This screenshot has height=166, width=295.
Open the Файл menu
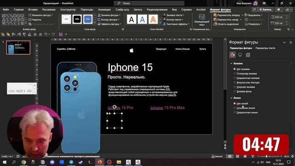(x=6, y=9)
